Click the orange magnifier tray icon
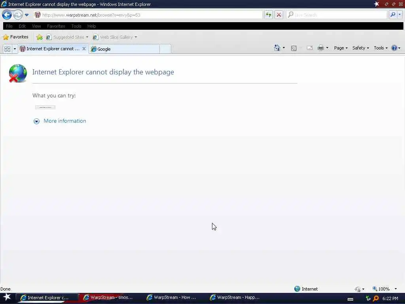This screenshot has height=304, width=405. coord(376,298)
